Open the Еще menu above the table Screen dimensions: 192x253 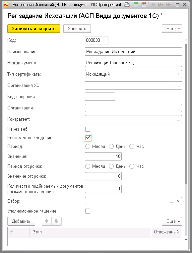172,221
